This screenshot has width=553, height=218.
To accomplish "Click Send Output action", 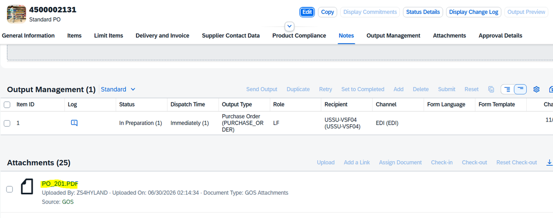I will coord(262,89).
